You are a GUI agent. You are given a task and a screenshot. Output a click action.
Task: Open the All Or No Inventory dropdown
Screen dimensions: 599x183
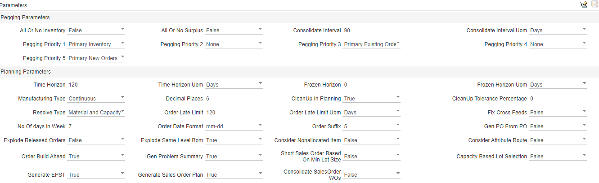point(96,30)
